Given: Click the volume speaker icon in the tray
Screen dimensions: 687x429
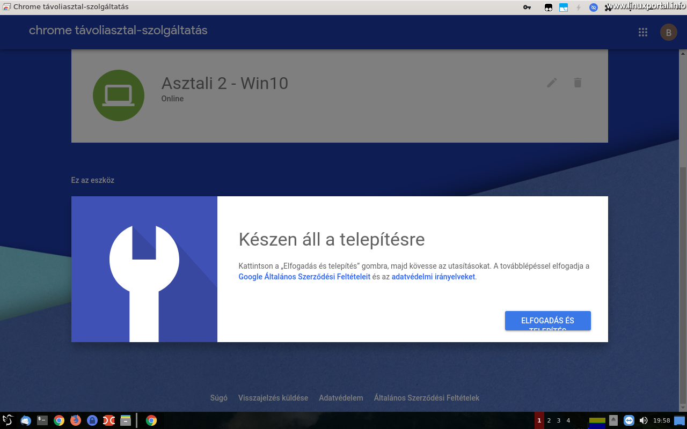Looking at the screenshot, I should pyautogui.click(x=644, y=420).
